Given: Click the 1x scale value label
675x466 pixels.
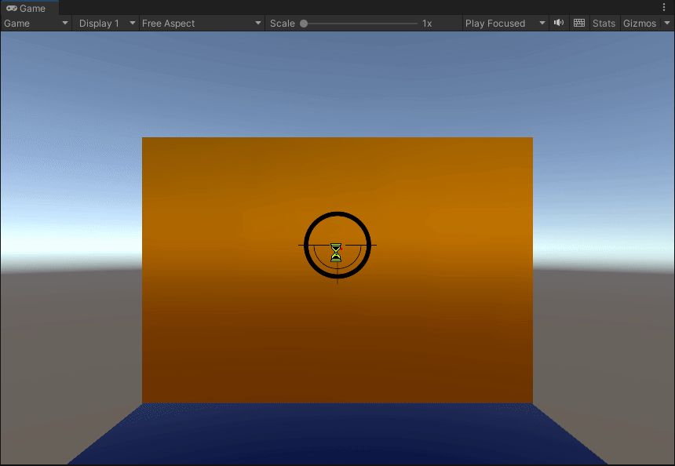Looking at the screenshot, I should (426, 23).
